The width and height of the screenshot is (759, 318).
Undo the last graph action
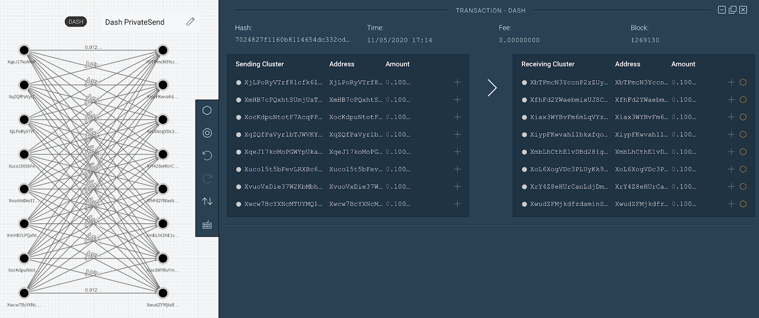[x=207, y=156]
